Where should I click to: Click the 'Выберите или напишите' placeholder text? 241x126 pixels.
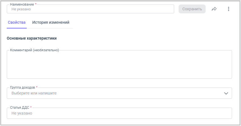[x=34, y=93]
